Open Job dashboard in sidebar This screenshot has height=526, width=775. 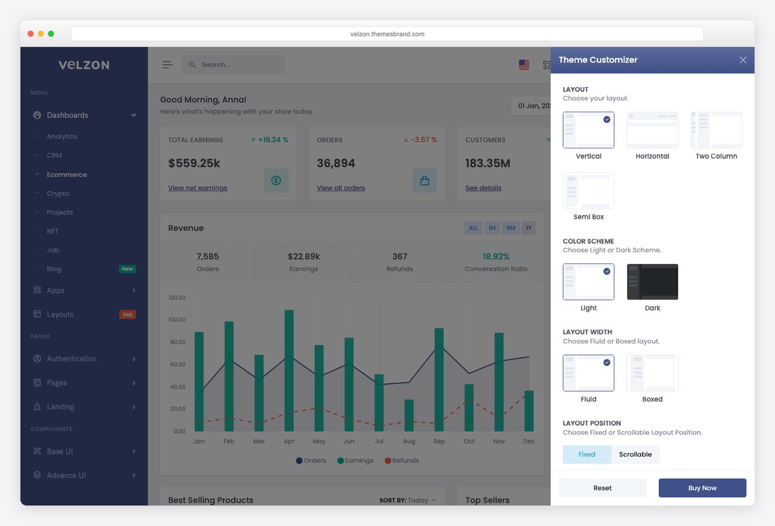tap(53, 250)
